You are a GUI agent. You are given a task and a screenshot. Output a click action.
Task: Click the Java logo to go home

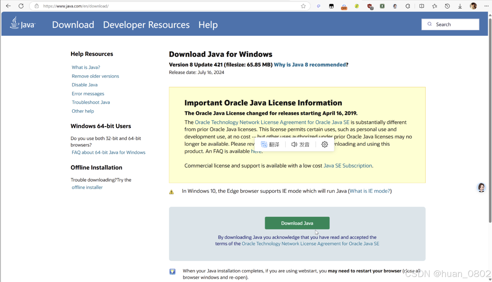tap(22, 24)
